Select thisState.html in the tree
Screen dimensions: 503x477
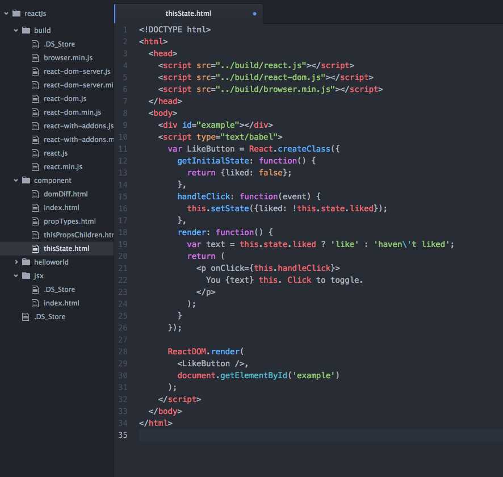67,249
